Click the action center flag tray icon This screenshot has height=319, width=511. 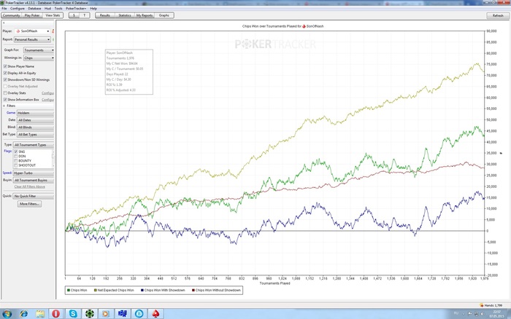coord(470,314)
